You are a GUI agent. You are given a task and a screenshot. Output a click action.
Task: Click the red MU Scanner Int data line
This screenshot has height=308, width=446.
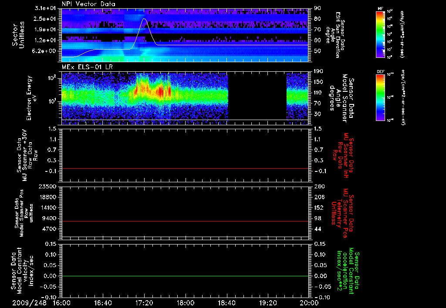[x=185, y=168]
